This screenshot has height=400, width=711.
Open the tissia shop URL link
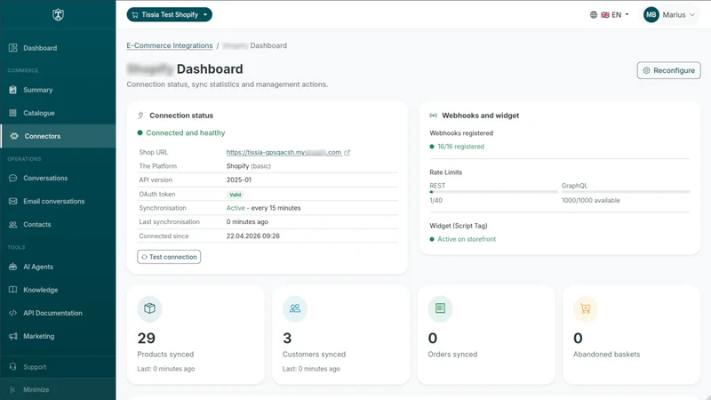tap(284, 152)
